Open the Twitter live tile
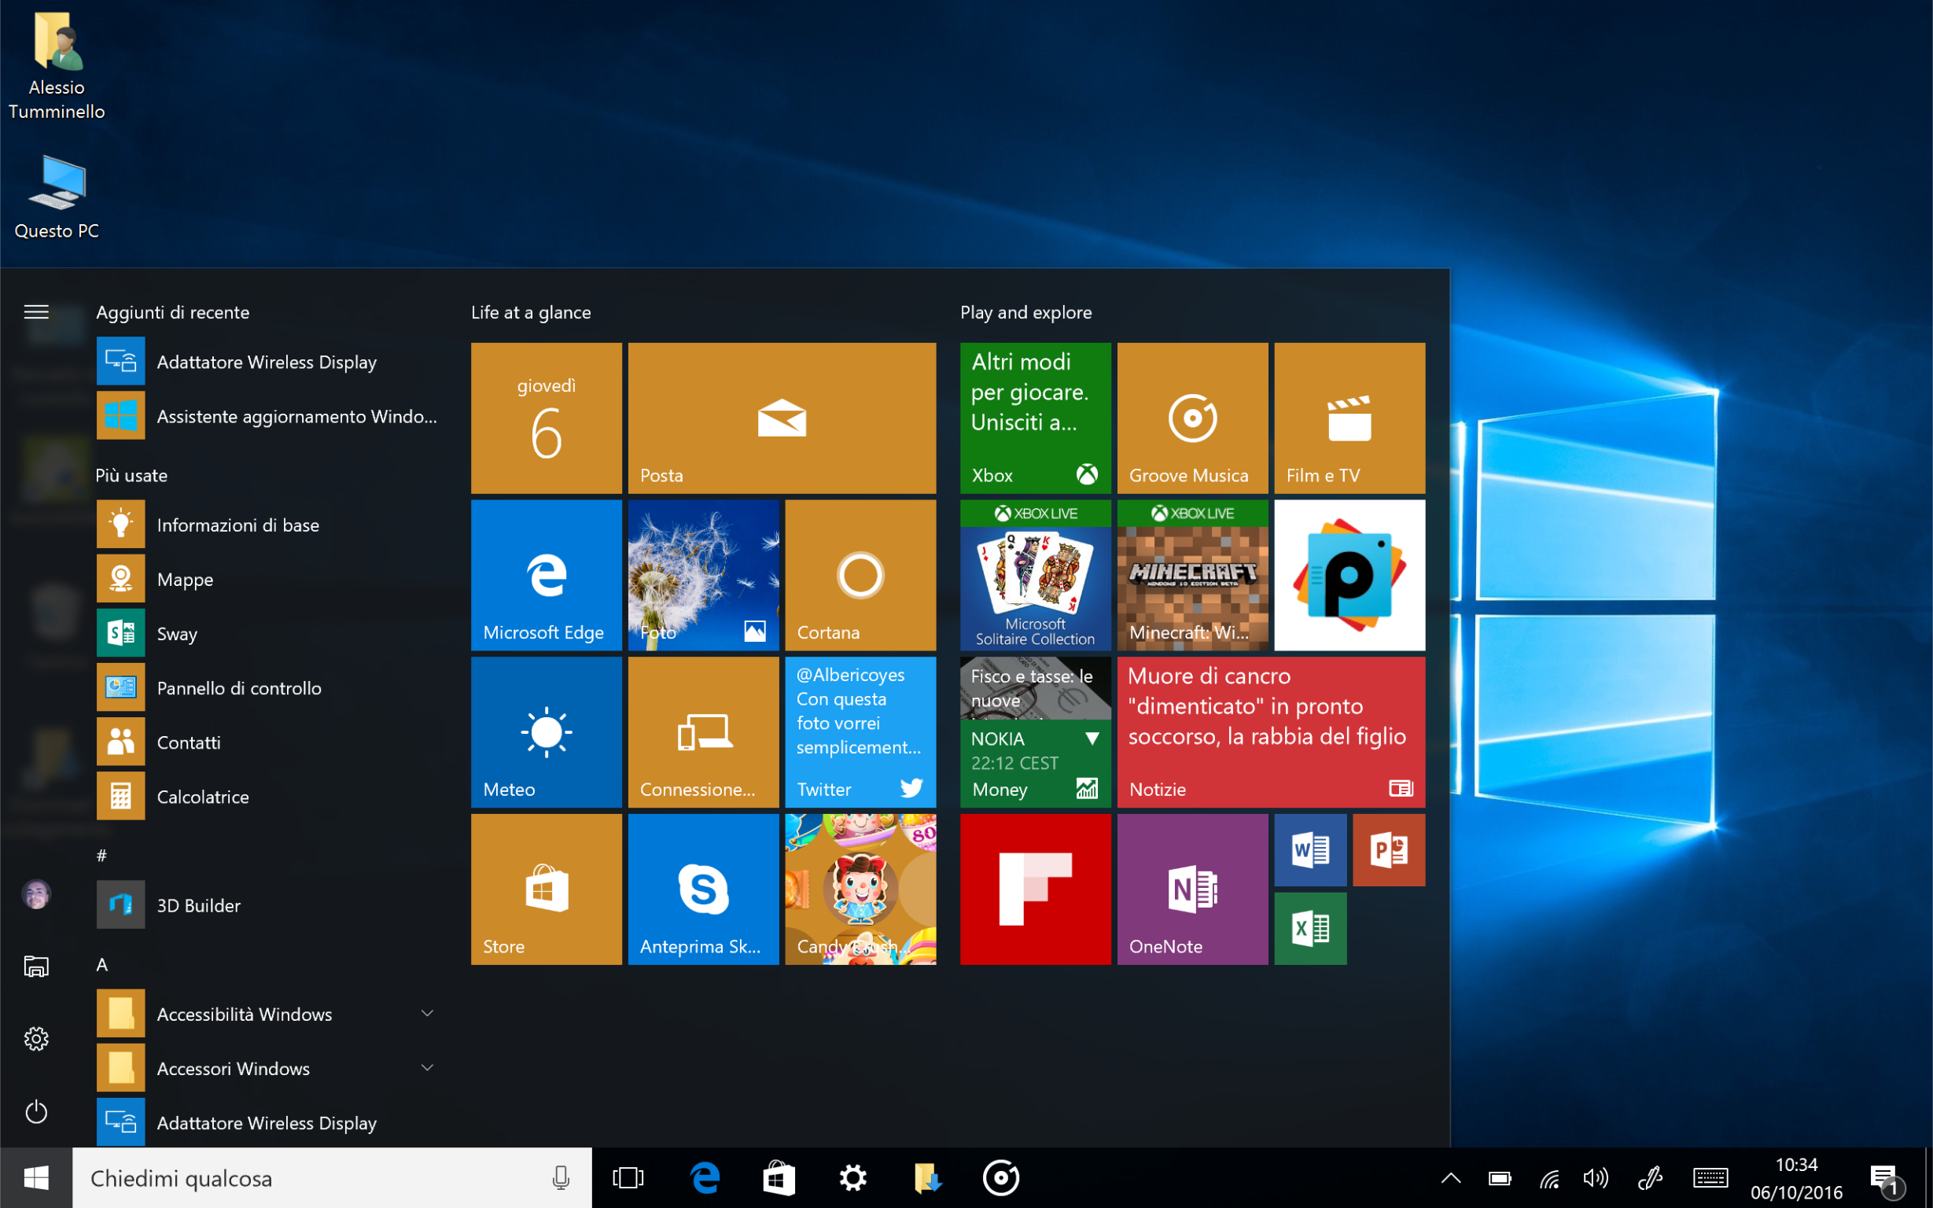Viewport: 1933px width, 1208px height. [x=860, y=732]
